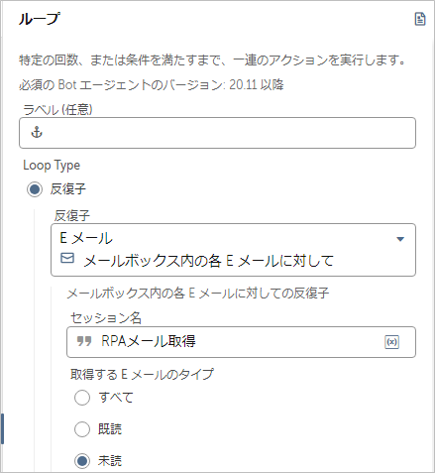
Task: Click the セッション名 field containing RPAメール取得
Action: coord(241,342)
